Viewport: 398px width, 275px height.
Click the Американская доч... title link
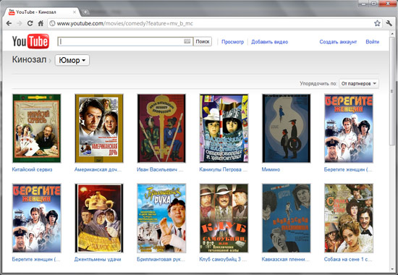[x=98, y=169]
